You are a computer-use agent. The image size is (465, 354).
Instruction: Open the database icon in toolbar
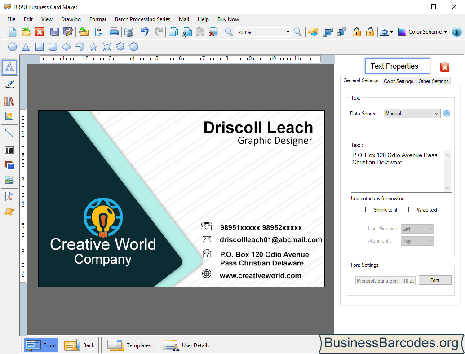pos(128,32)
